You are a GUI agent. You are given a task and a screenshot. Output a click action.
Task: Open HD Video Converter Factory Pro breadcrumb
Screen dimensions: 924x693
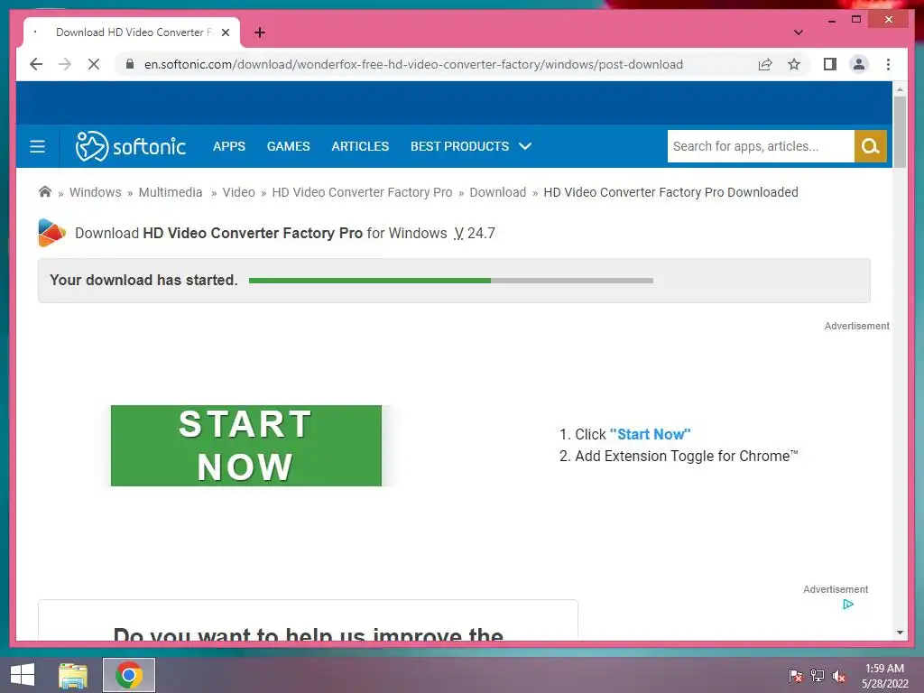(362, 192)
